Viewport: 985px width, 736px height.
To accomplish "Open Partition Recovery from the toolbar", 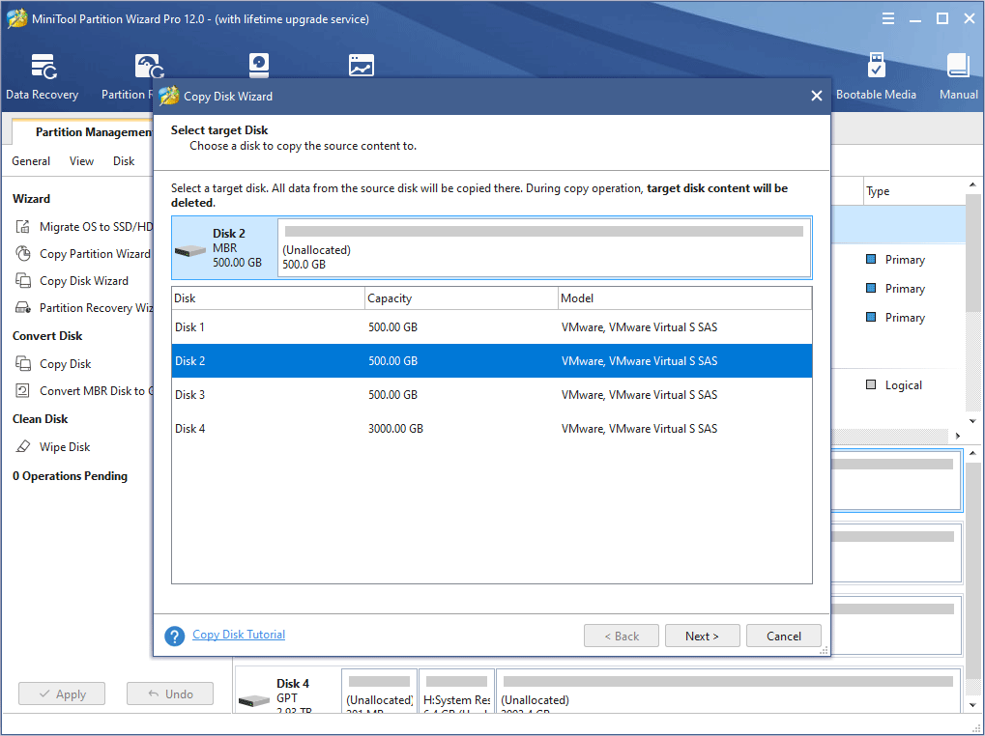I will point(128,76).
